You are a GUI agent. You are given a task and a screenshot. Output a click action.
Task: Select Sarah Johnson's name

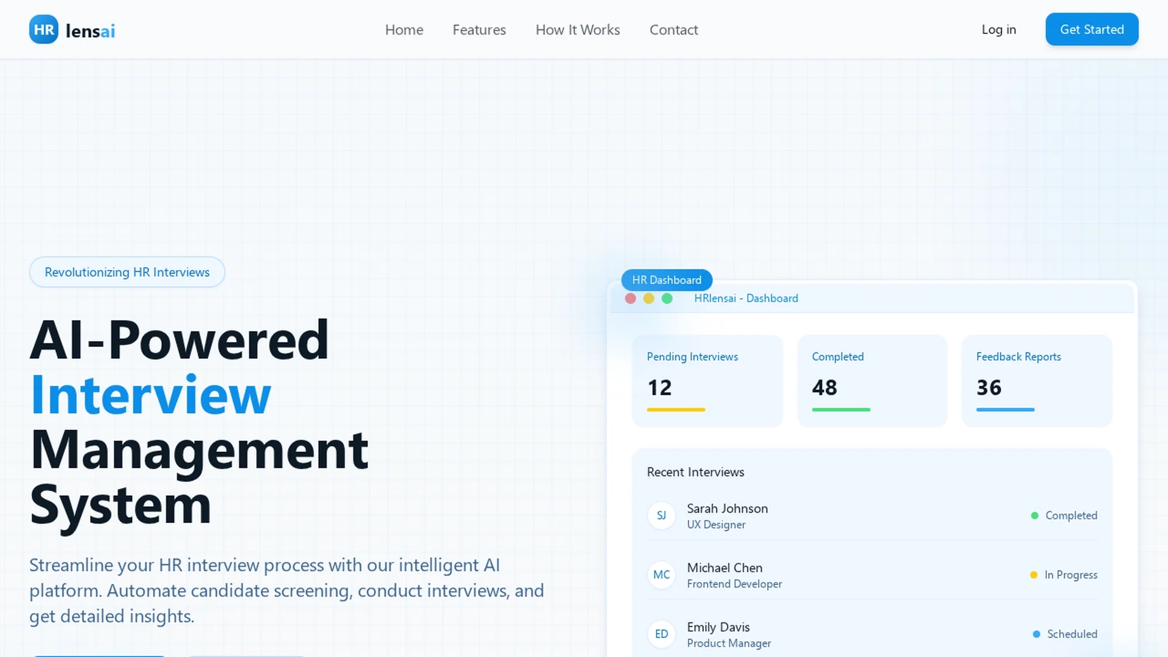[727, 509]
